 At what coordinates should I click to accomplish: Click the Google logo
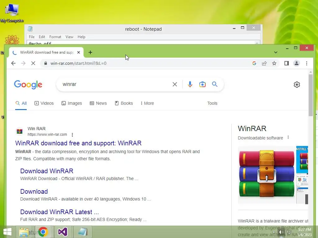[28, 85]
